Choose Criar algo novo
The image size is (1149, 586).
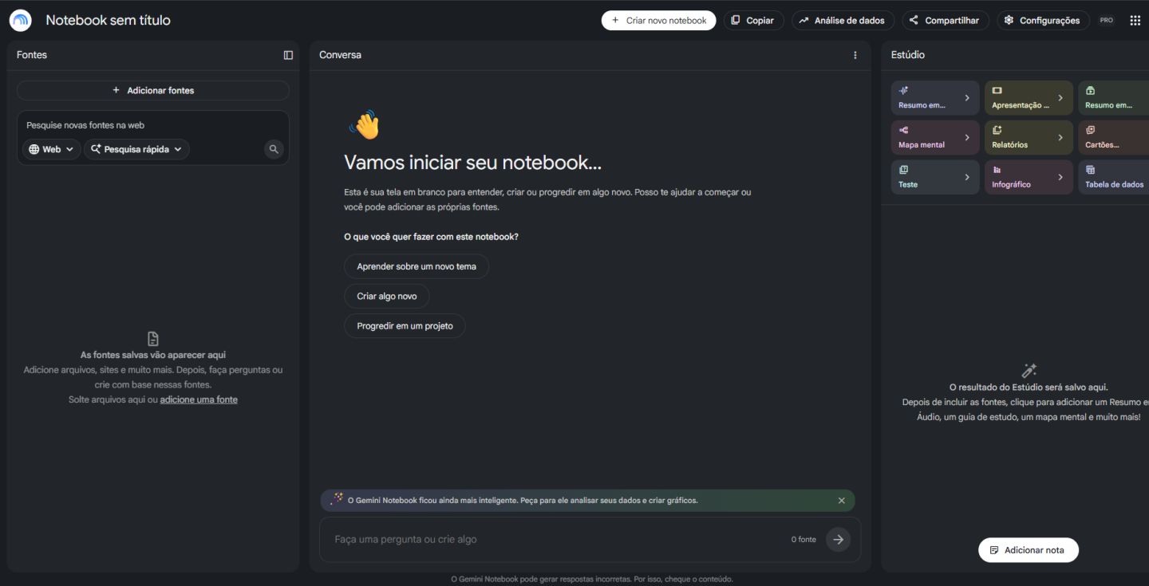(387, 296)
